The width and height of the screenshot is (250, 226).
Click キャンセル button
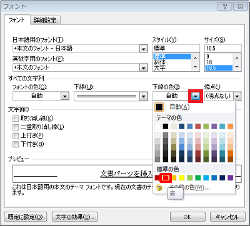tap(227, 217)
